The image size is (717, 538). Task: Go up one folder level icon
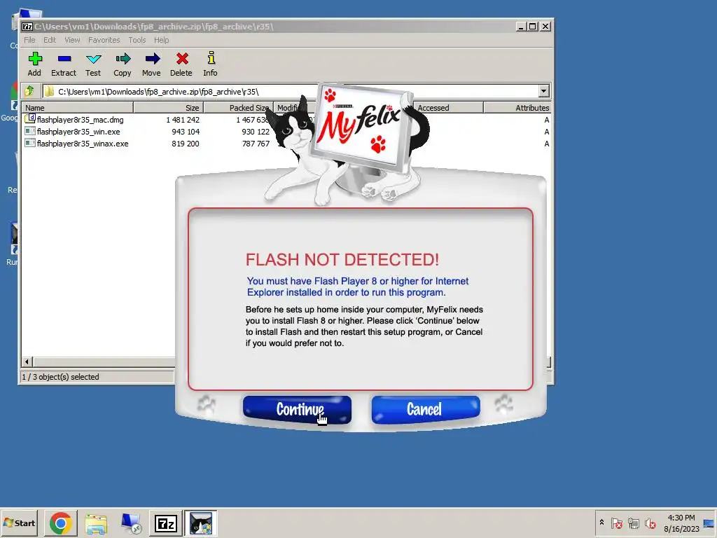(29, 91)
